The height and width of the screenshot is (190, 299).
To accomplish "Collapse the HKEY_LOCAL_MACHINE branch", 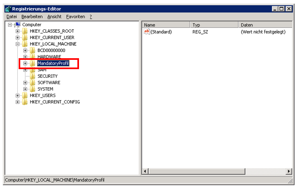I will 17,44.
